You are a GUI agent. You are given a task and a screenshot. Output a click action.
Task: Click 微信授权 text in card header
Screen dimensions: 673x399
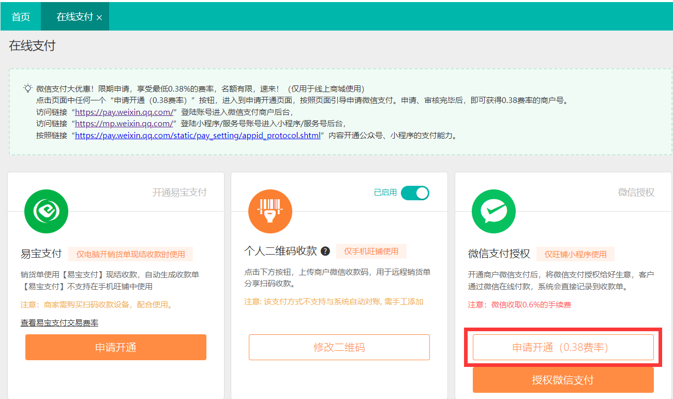(x=636, y=193)
